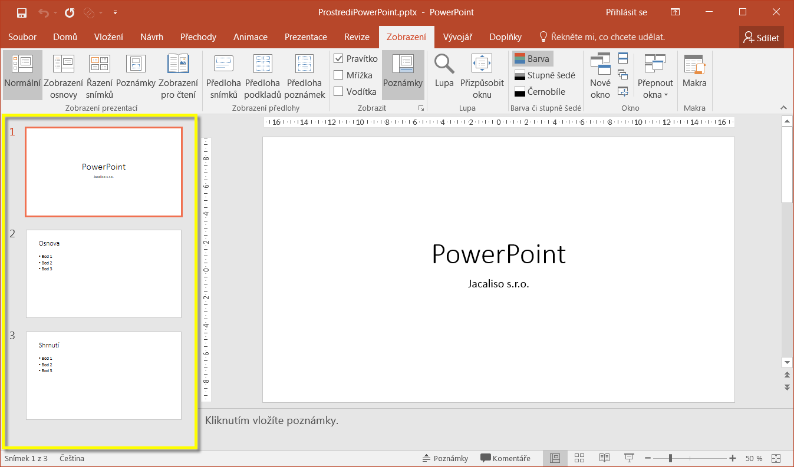Start Slide Show from status bar icon
The image size is (794, 467).
coord(629,458)
